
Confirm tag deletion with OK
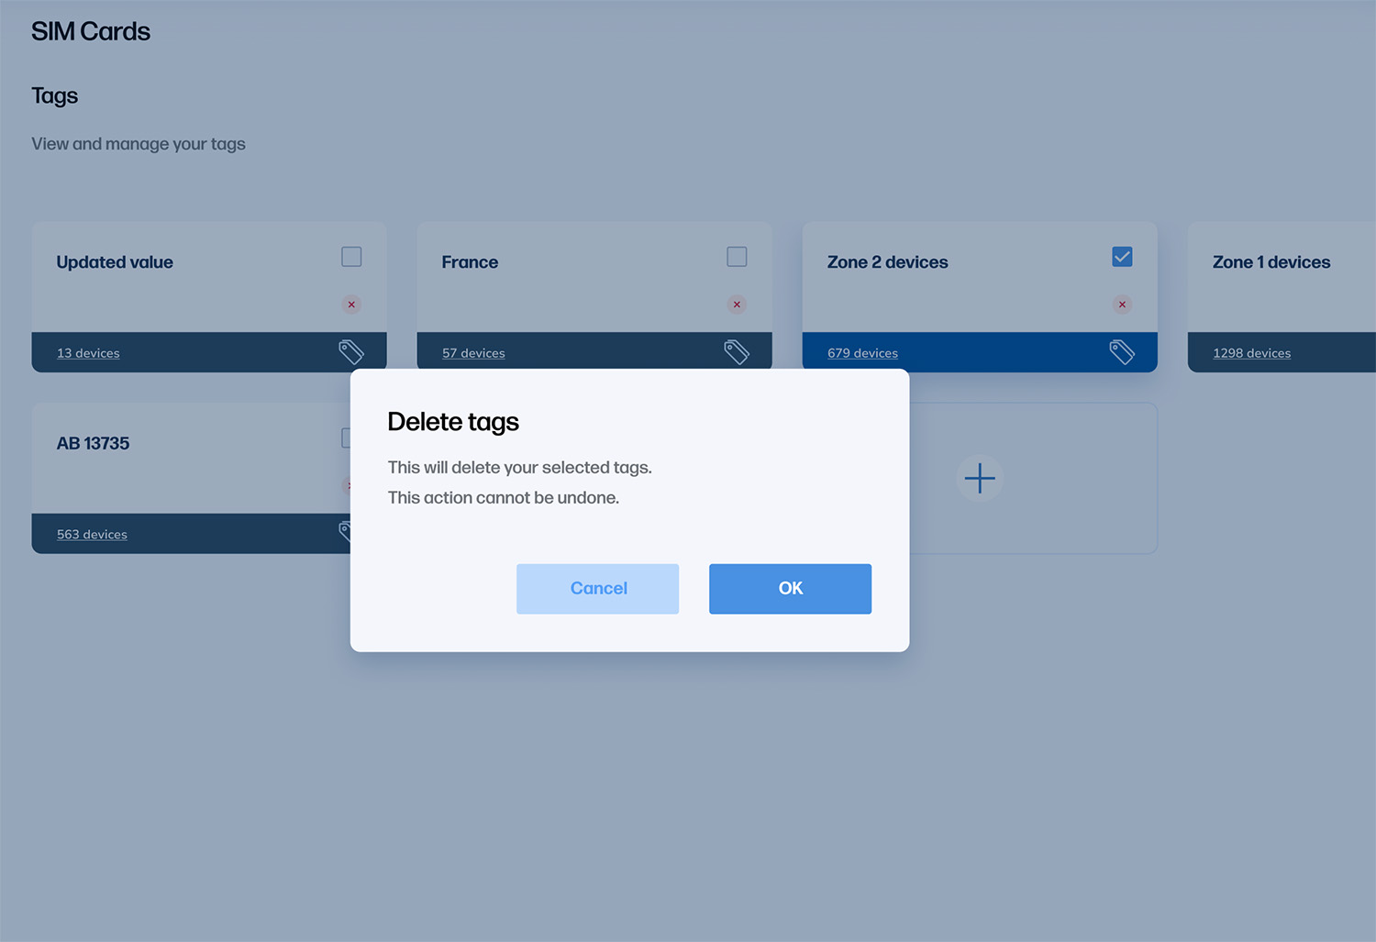pos(790,589)
